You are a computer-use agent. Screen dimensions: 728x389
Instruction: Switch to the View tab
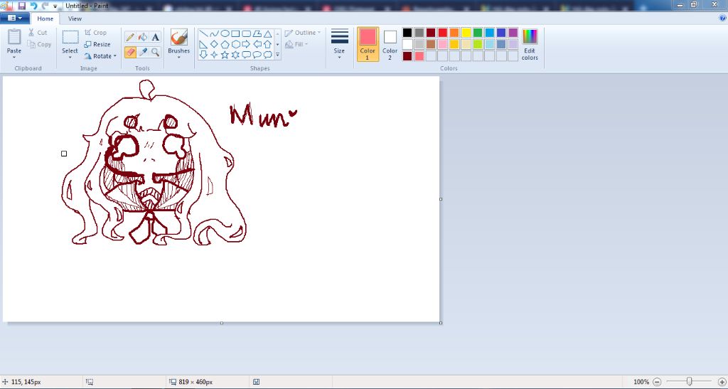[x=75, y=18]
